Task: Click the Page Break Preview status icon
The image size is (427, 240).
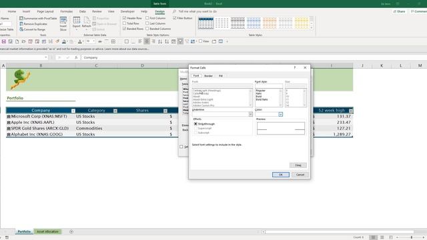Action: pyautogui.click(x=391, y=237)
